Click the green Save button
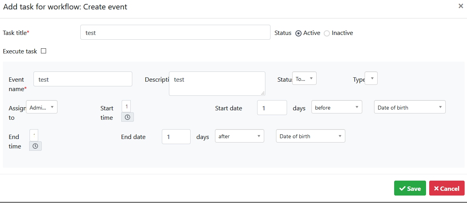This screenshot has height=203, width=467. 410,188
